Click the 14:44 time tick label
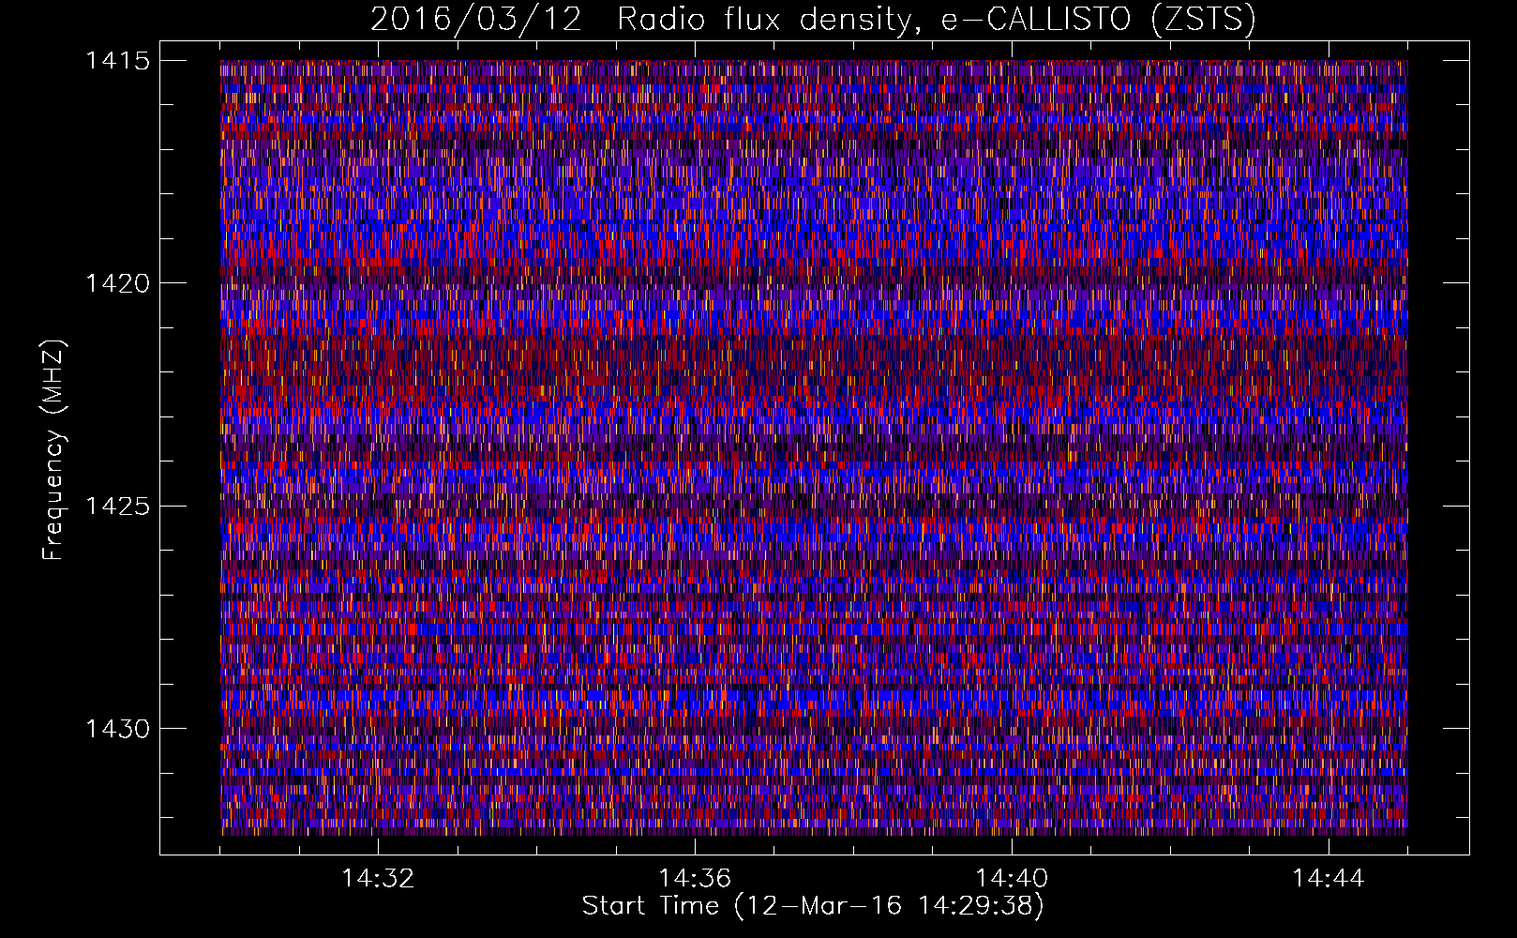The height and width of the screenshot is (938, 1517). 1329,879
